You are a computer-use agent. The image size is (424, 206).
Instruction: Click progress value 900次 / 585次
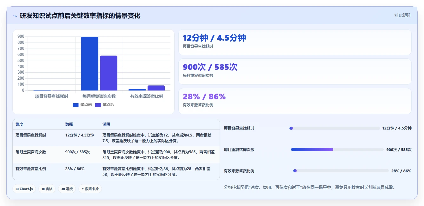(399, 150)
